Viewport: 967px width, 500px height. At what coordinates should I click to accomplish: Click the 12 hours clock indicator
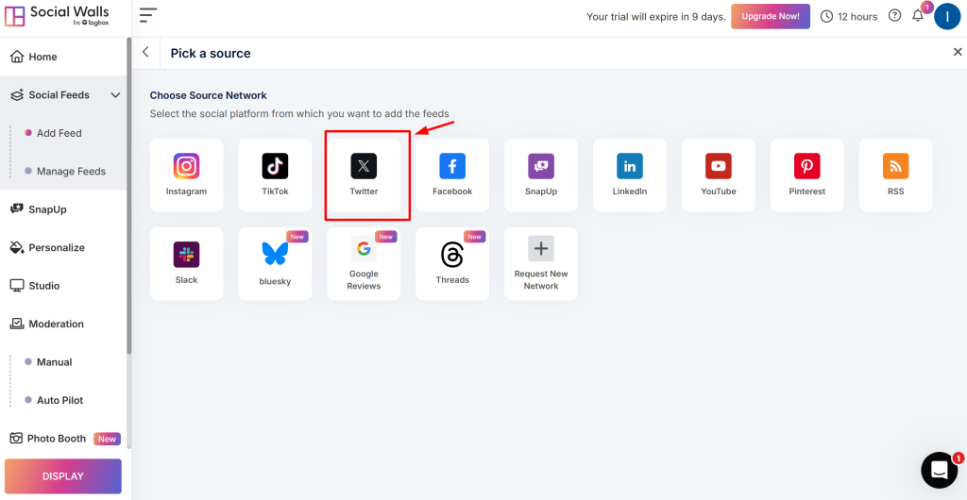coord(849,17)
